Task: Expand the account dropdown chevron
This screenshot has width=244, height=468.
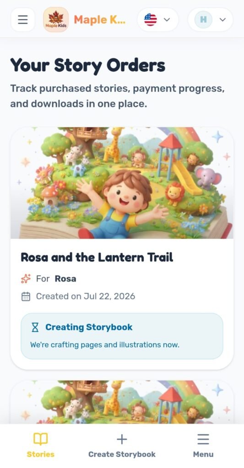Action: coord(222,20)
